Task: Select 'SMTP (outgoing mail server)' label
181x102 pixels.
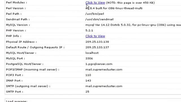Action: pos(28,86)
